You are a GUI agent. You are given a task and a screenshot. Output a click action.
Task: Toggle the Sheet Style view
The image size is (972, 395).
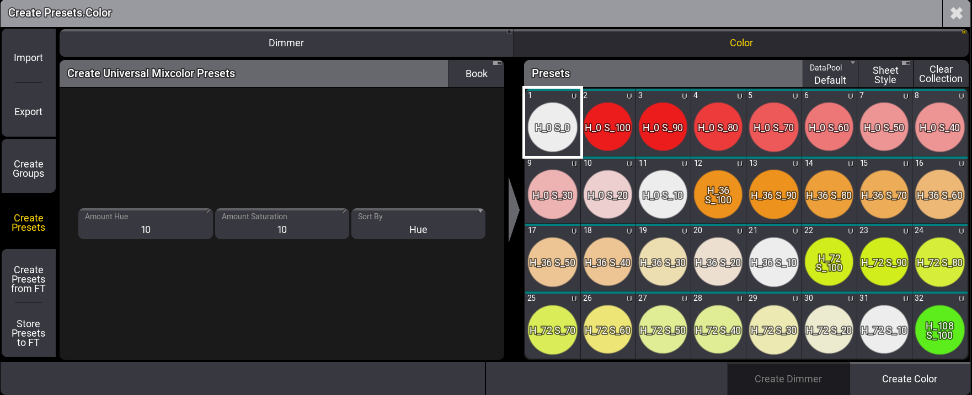click(885, 74)
